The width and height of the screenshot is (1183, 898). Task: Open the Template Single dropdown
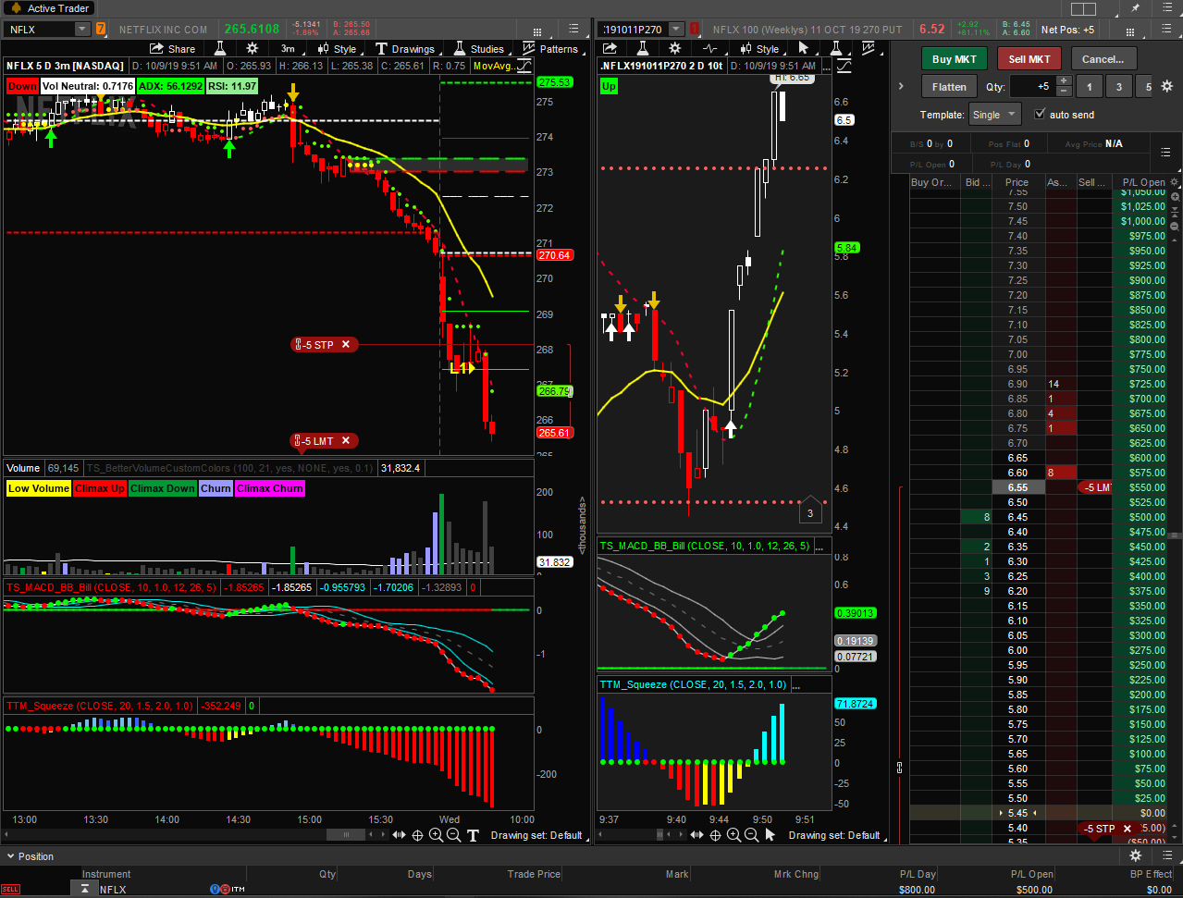tap(994, 115)
